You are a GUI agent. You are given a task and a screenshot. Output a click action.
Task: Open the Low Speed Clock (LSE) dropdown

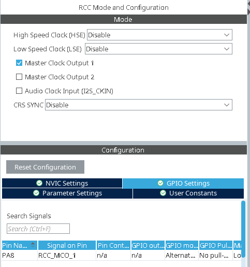(158, 49)
